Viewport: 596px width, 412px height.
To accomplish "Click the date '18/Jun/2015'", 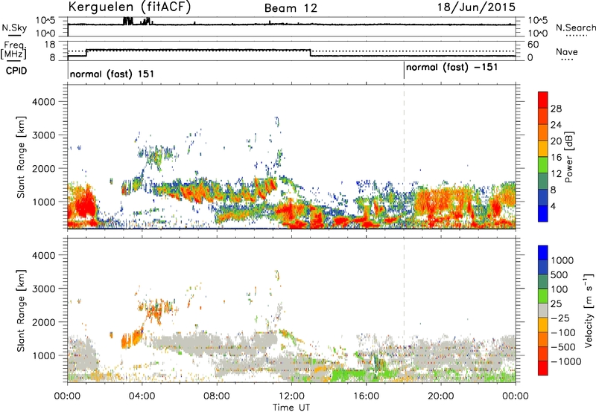I will pyautogui.click(x=476, y=7).
